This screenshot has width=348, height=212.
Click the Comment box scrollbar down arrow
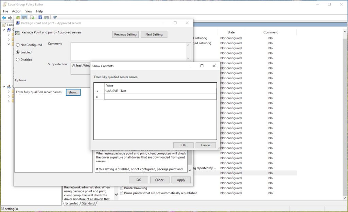click(188, 59)
